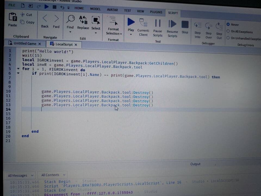Open the quick access toolbar customize arrow

(69, 8)
